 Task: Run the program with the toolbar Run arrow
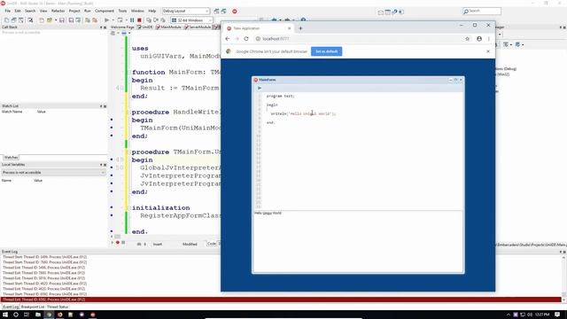click(106, 20)
